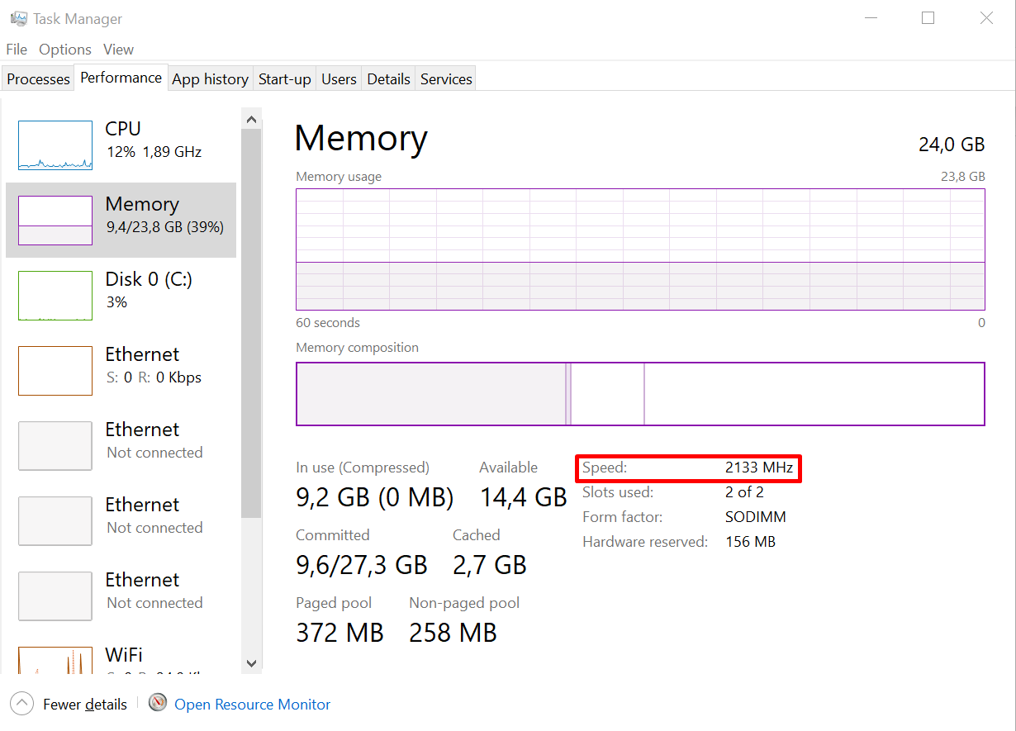
Task: Click the Memory usage graph area
Action: [x=640, y=249]
